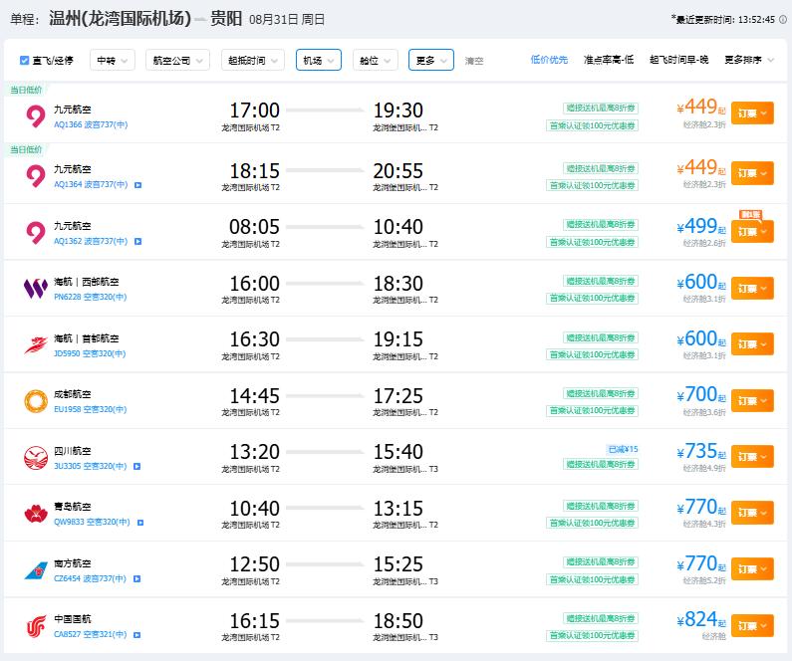Click the small blue icon beside AQ1362
Viewport: 792px width, 661px height.
click(137, 242)
